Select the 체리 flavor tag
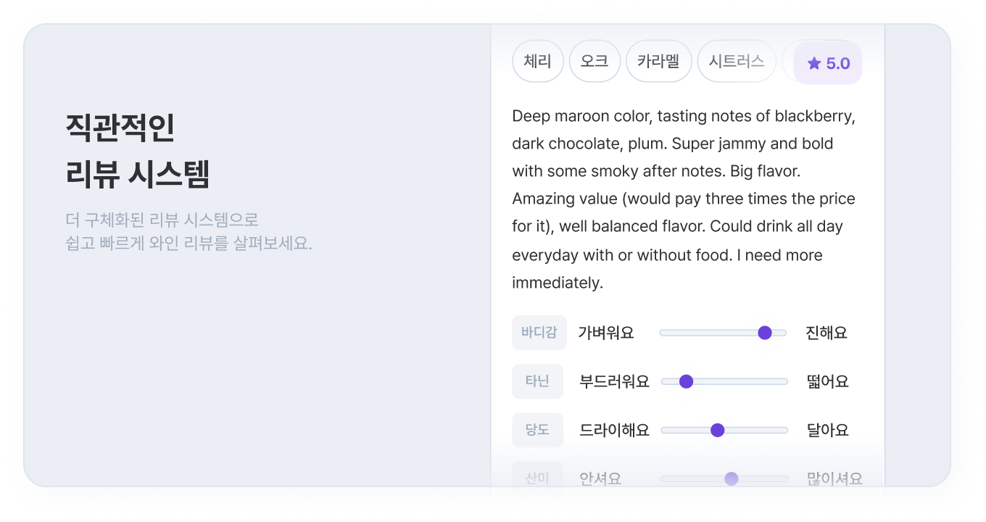The height and width of the screenshot is (522, 986). coord(538,61)
